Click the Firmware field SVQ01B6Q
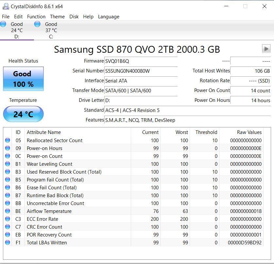 point(141,61)
